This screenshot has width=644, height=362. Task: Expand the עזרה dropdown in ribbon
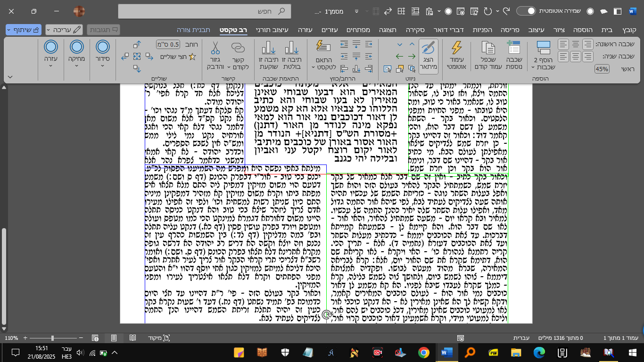coord(50,66)
